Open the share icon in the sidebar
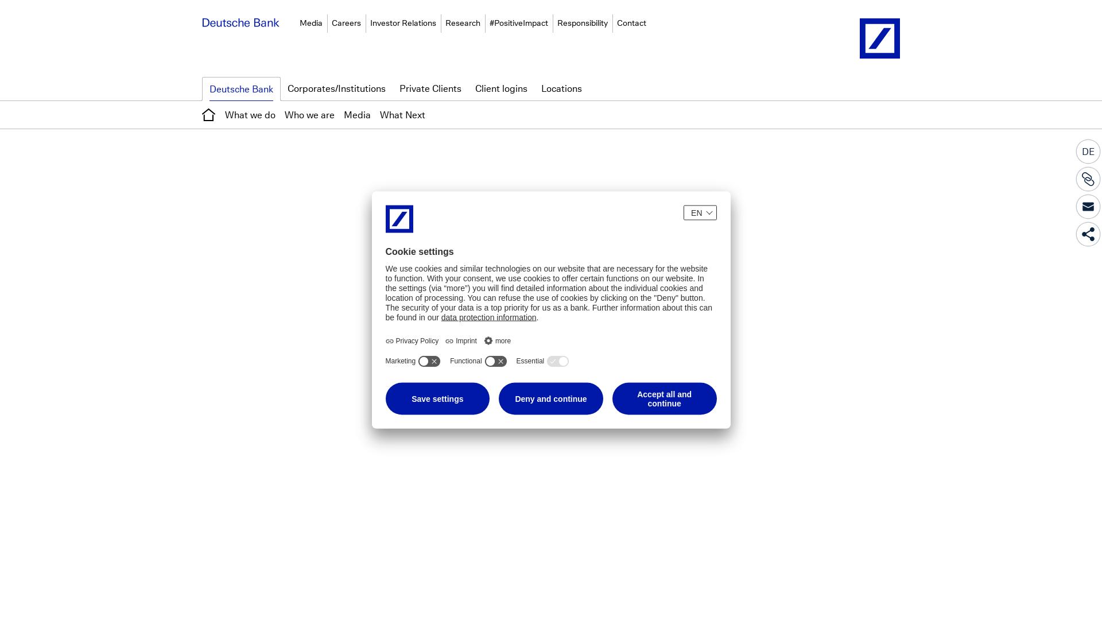Image resolution: width=1102 pixels, height=620 pixels. pos(1088,234)
